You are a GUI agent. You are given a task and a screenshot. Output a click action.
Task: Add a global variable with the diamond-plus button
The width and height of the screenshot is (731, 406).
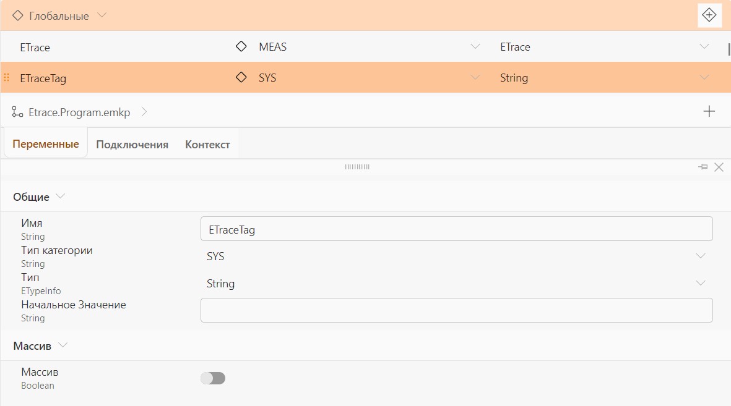pos(709,15)
